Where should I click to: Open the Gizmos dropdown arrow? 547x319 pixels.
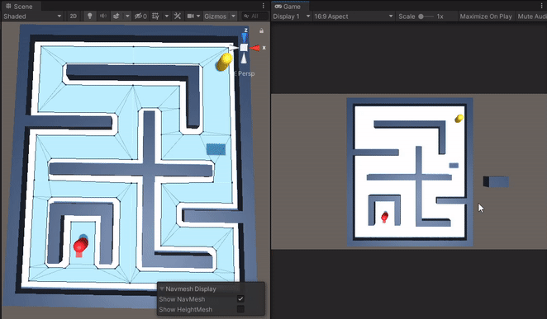[x=233, y=16]
